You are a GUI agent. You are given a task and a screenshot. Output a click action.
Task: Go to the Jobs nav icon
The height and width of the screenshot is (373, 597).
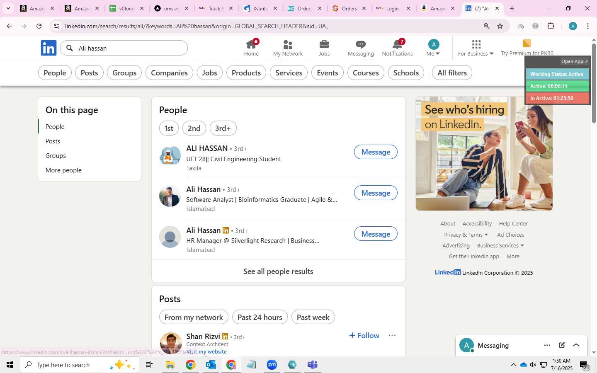tap(324, 48)
